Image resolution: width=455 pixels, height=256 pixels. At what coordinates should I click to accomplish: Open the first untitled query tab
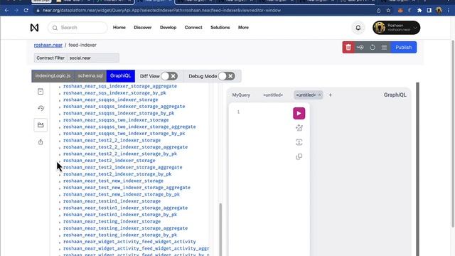click(x=273, y=95)
